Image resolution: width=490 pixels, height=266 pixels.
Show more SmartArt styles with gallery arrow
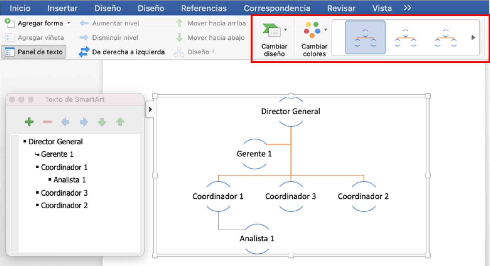coord(473,37)
